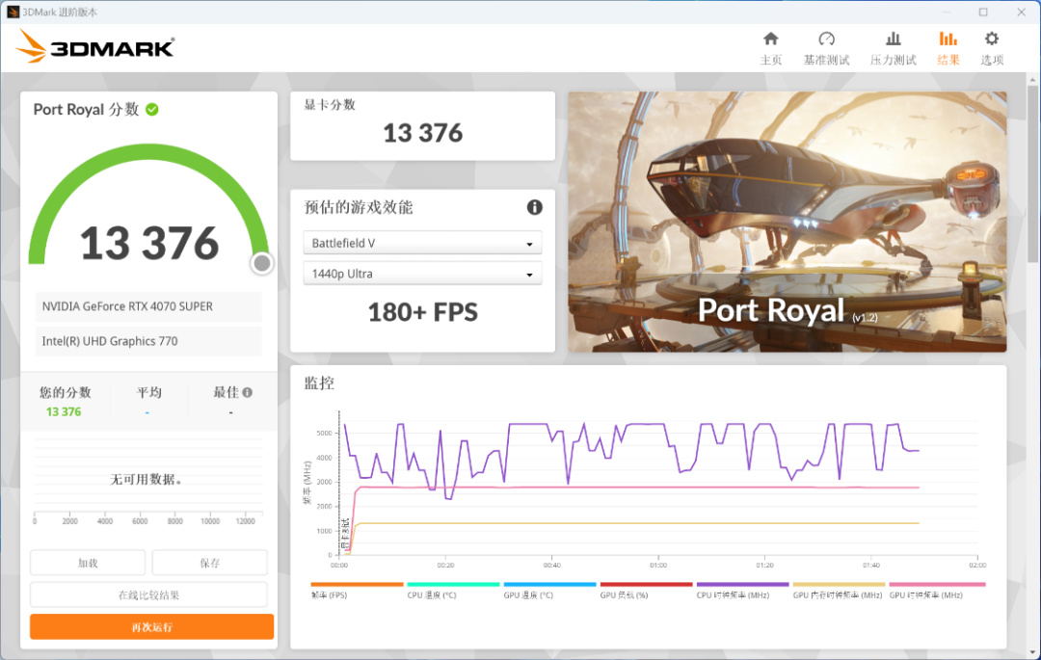This screenshot has height=660, width=1041.
Task: Click the orange 再次运行 run again button
Action: [151, 626]
